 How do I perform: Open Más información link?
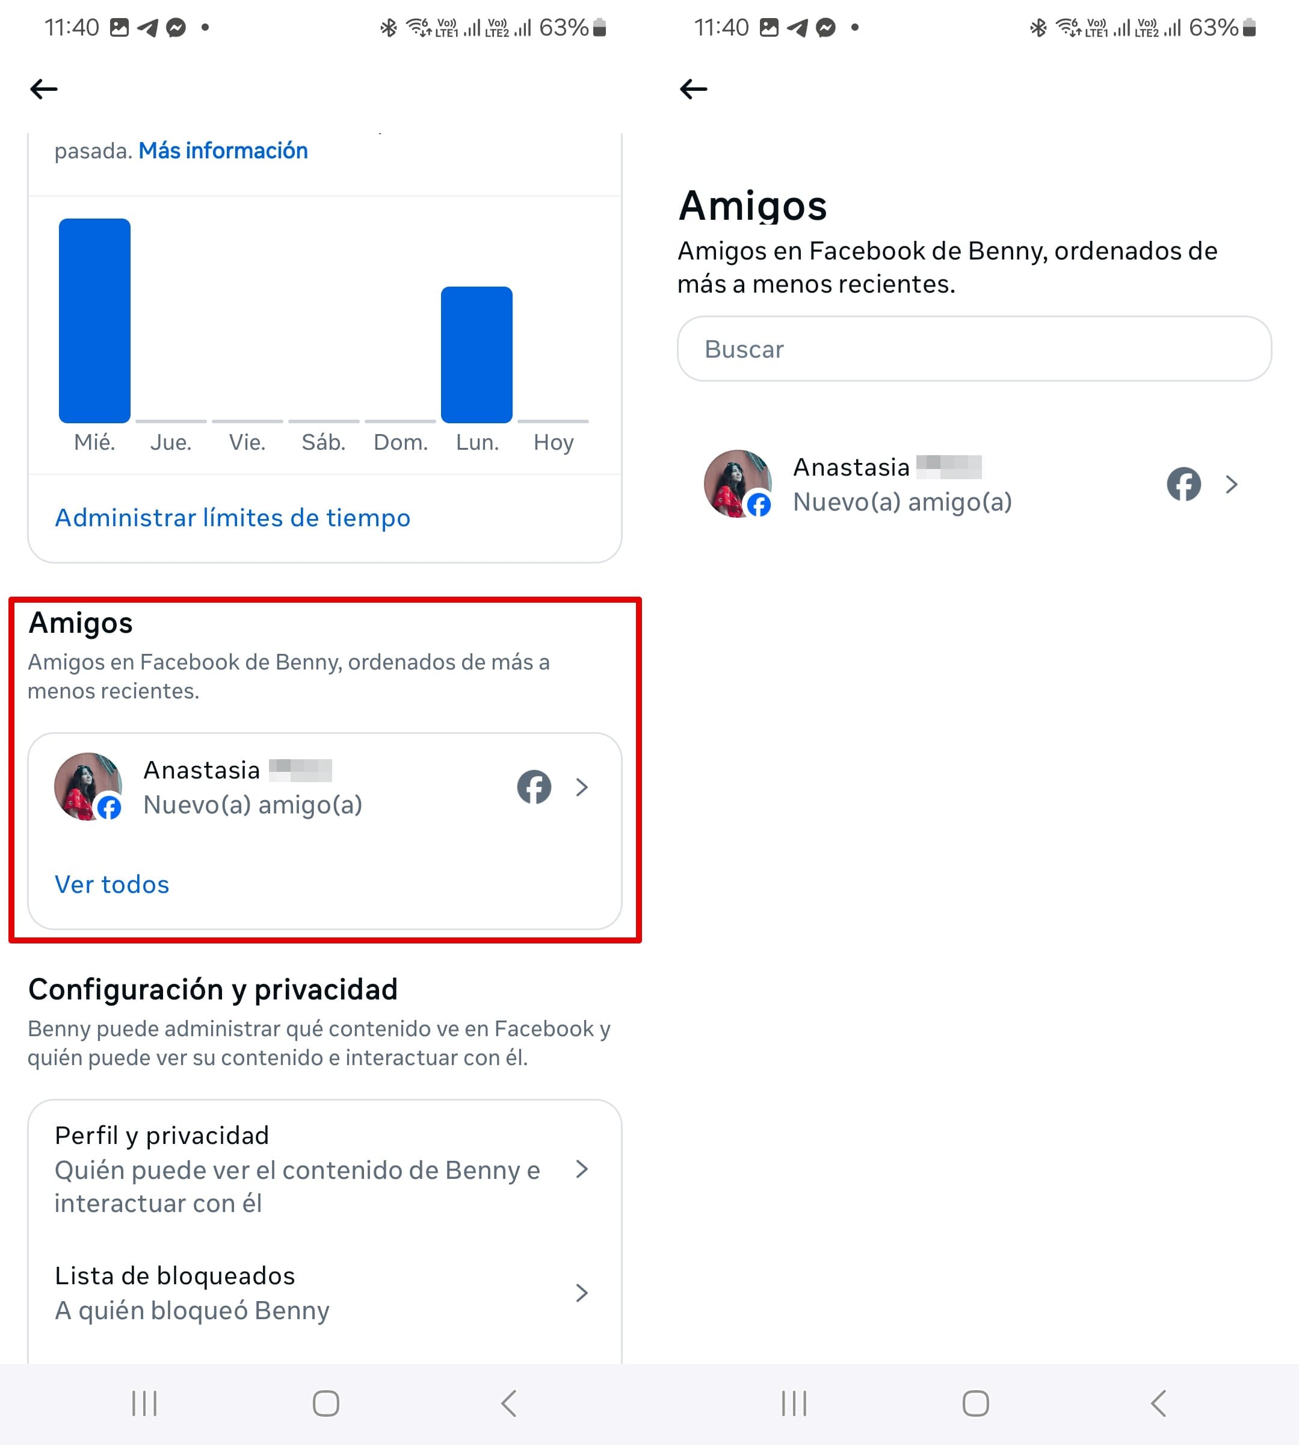tap(223, 151)
